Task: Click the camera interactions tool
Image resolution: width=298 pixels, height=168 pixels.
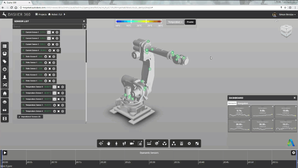Action: [132, 144]
